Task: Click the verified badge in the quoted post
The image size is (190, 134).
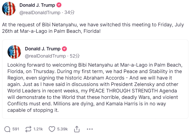Action: (65, 49)
